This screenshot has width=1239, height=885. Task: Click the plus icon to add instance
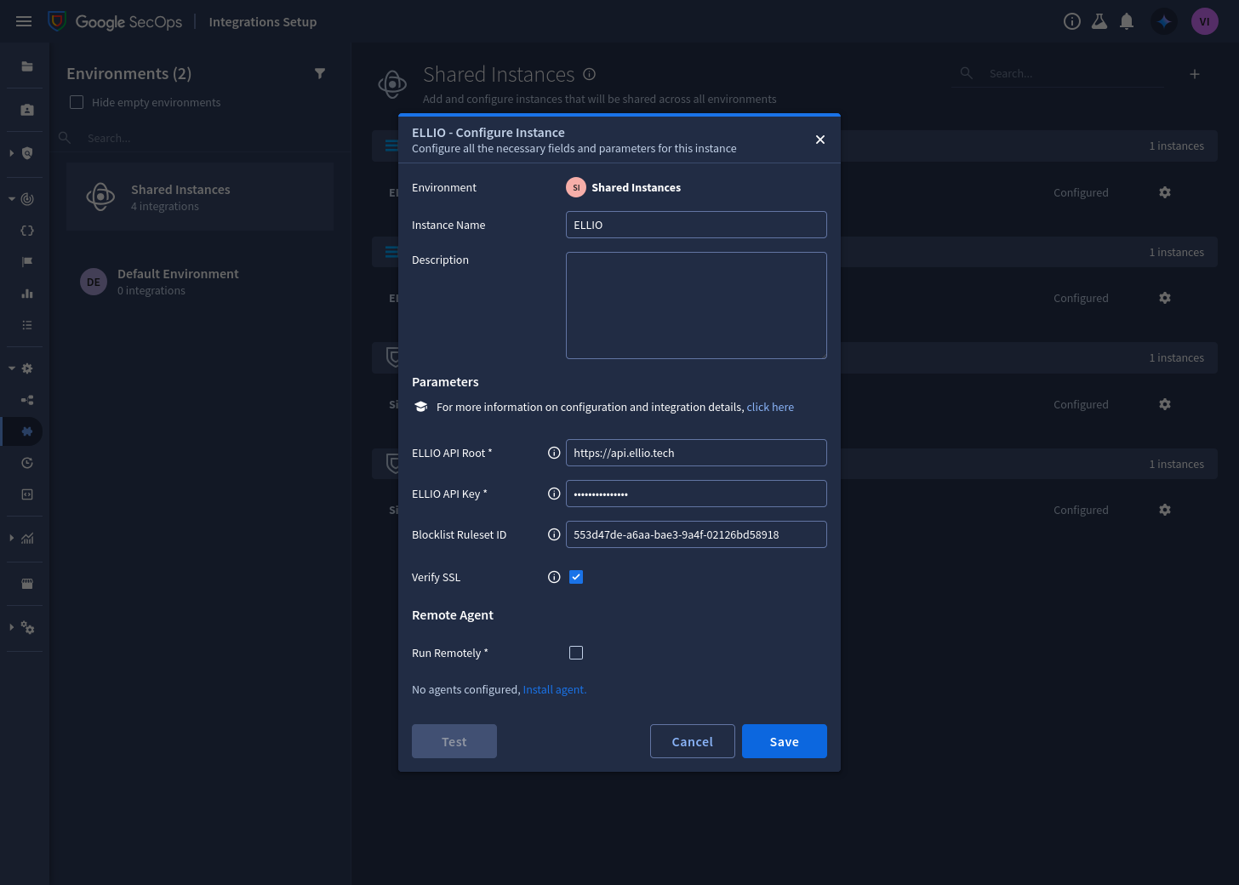click(x=1195, y=74)
